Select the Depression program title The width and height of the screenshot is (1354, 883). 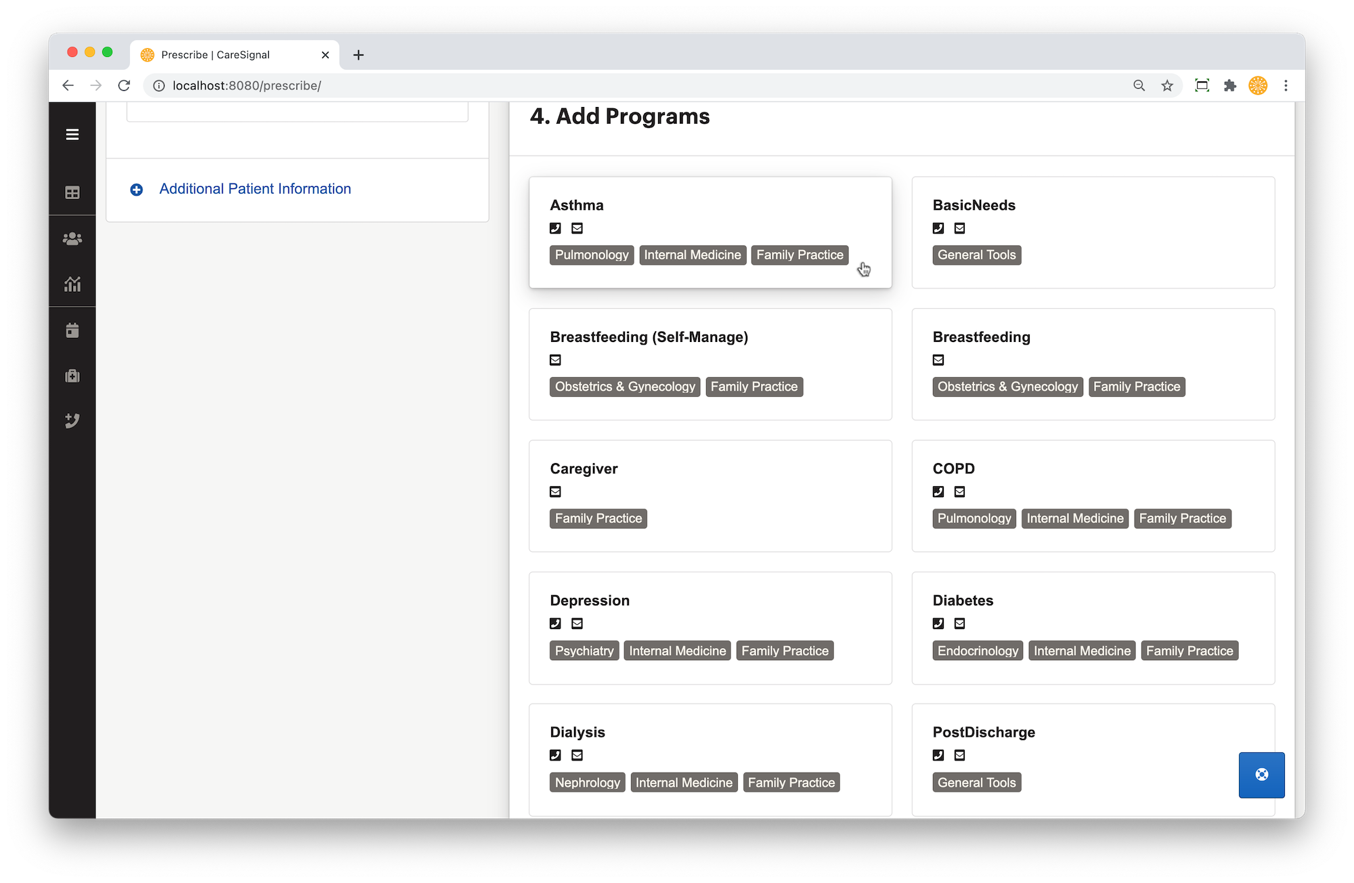(x=590, y=601)
